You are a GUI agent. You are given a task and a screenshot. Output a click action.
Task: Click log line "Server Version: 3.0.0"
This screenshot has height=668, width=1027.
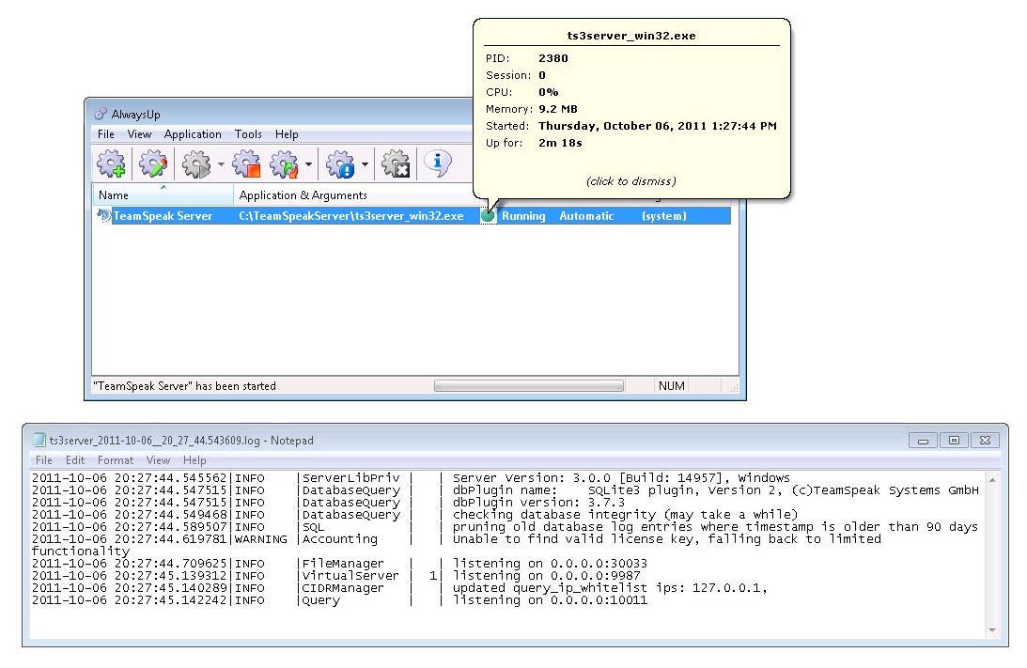tap(411, 477)
